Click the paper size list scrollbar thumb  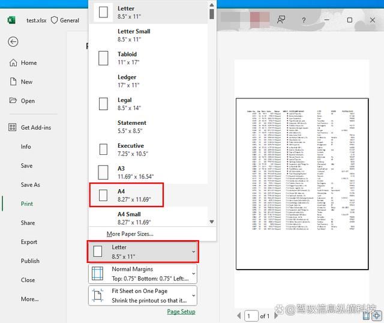212,14
